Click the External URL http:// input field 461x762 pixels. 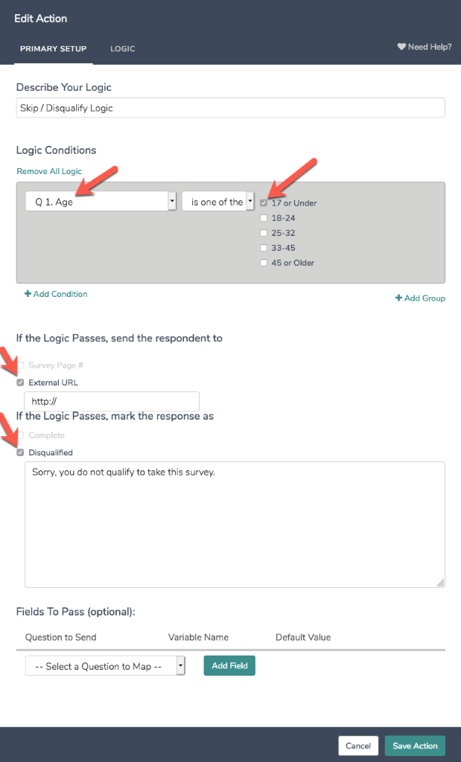point(112,402)
